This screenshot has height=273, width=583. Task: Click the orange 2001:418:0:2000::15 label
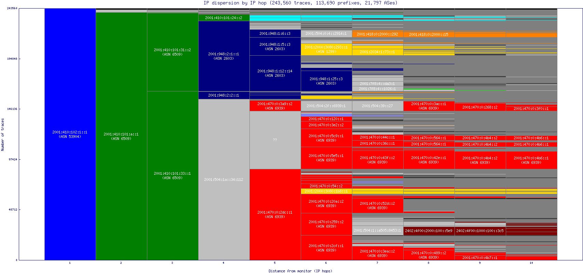coord(429,34)
